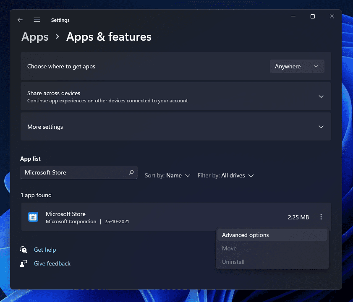Maximize the Settings window
The height and width of the screenshot is (302, 353).
[312, 16]
